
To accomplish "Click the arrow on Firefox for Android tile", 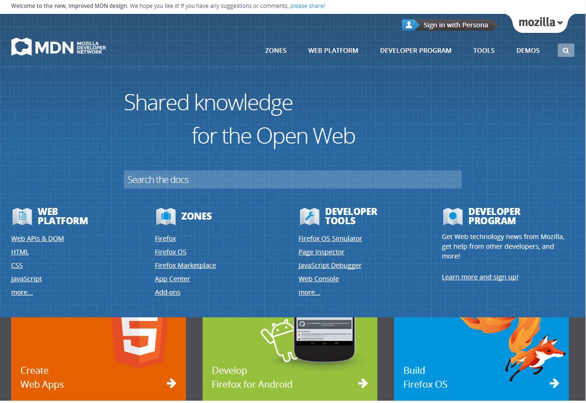I will (x=363, y=383).
